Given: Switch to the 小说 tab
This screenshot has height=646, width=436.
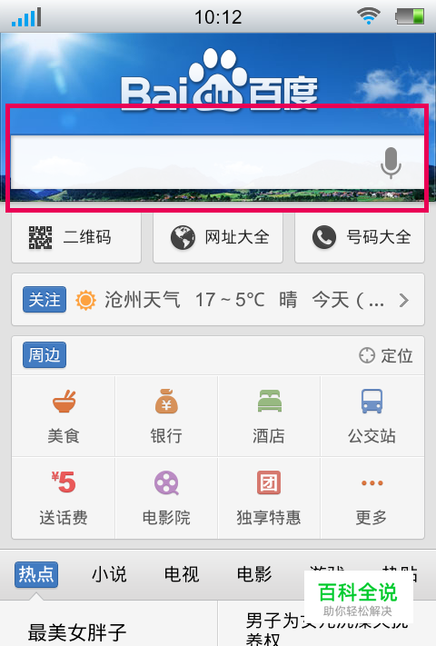Looking at the screenshot, I should (109, 574).
